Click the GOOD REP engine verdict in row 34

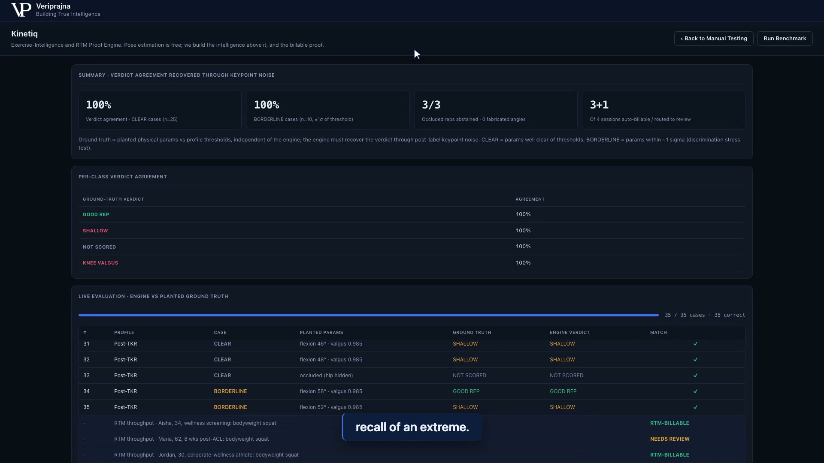pos(563,391)
